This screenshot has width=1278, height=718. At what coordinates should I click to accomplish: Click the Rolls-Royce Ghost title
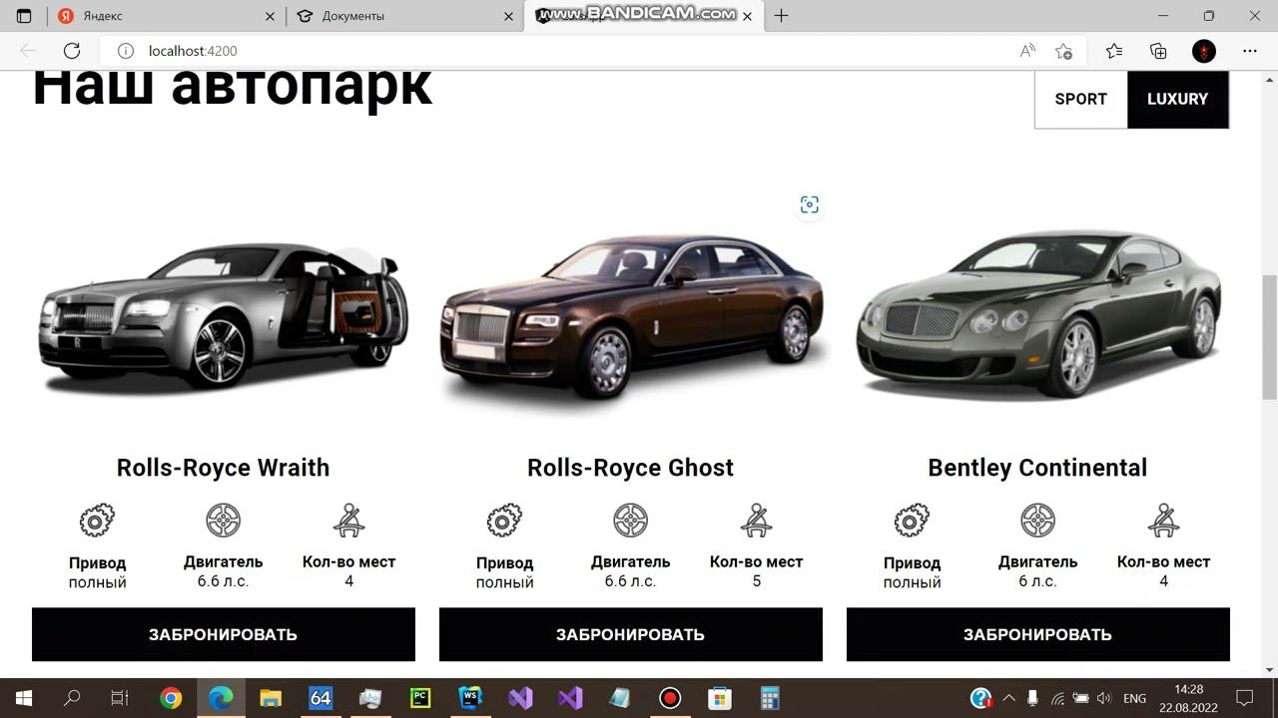tap(630, 468)
